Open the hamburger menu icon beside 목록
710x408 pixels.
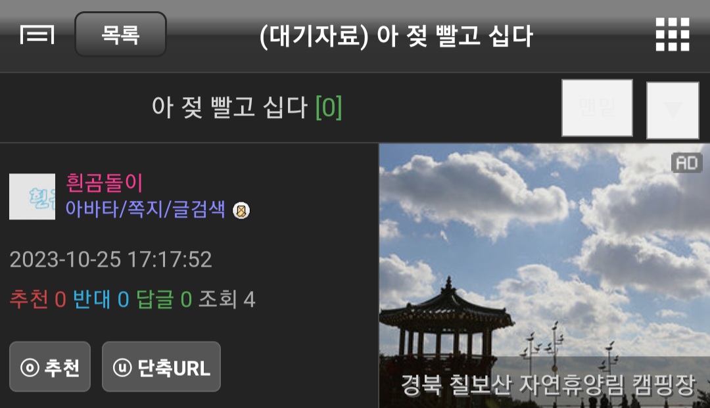pos(37,35)
